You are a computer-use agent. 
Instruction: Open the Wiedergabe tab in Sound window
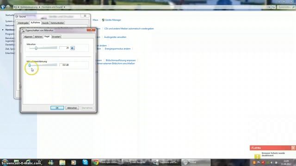(23, 23)
